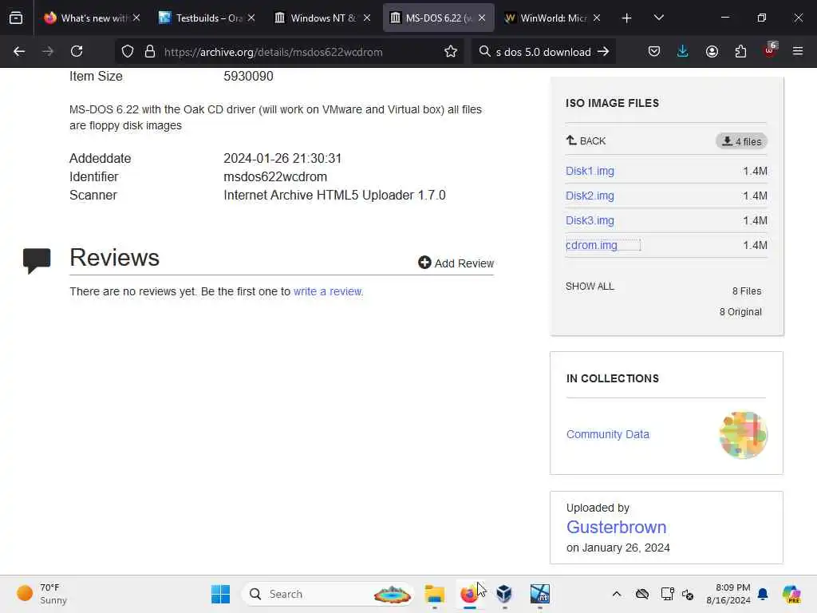Viewport: 817px width, 613px height.
Task: Click Add Review button
Action: coord(456,263)
